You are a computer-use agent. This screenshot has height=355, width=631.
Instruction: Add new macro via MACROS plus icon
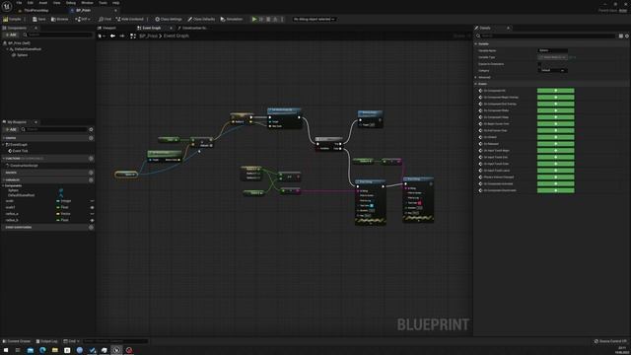[x=91, y=173]
